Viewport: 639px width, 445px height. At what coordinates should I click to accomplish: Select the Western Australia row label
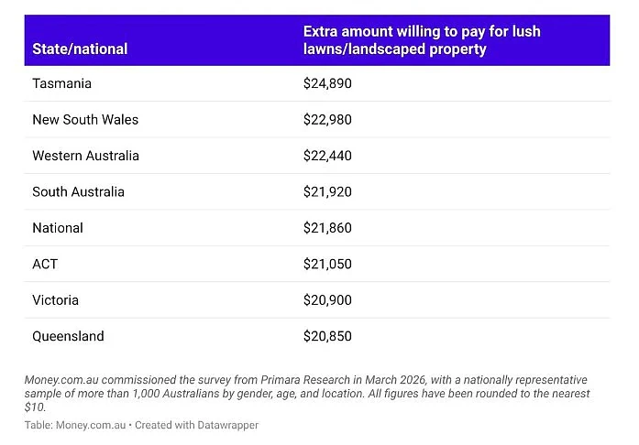coord(85,156)
